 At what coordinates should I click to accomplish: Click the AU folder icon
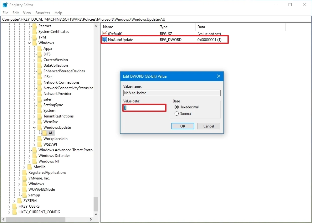coord(44,133)
